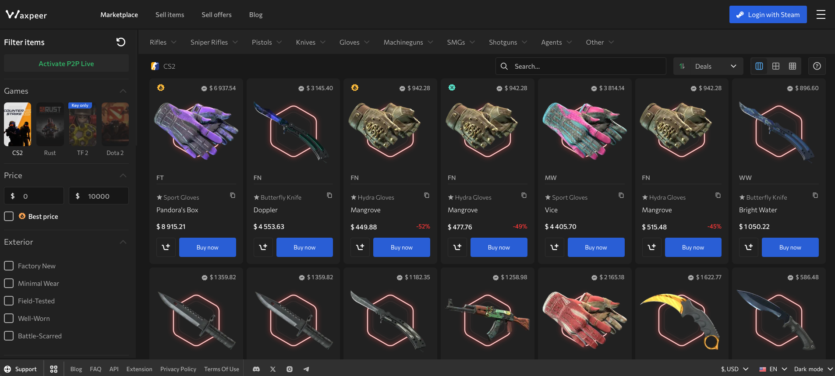Copy the Butterfly Knife Doppler name
This screenshot has width=835, height=376.
coord(329,196)
